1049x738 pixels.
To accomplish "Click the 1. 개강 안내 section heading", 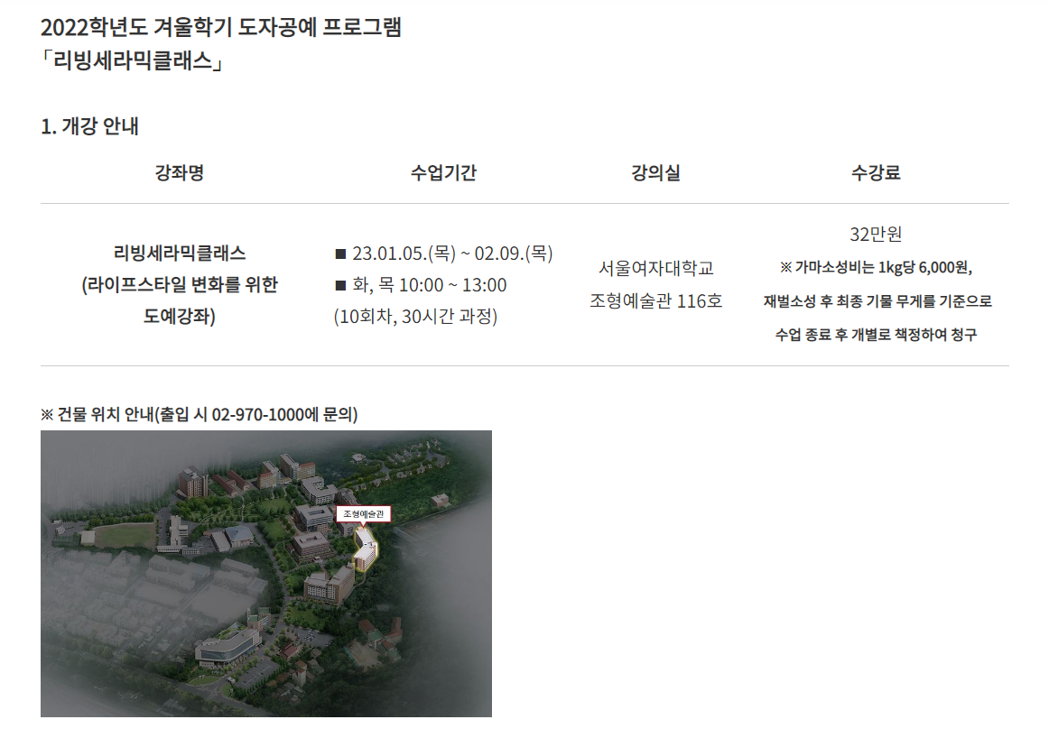I will pyautogui.click(x=90, y=127).
